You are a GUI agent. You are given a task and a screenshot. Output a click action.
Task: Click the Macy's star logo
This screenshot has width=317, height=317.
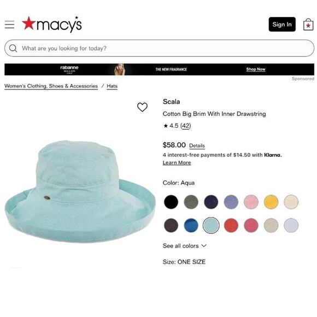[52, 24]
